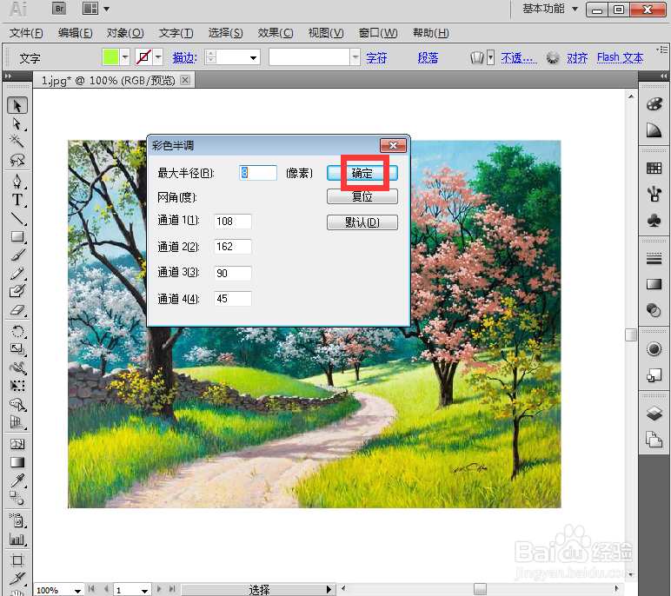Select the Magic Wand tool
Image resolution: width=671 pixels, height=596 pixels.
[17, 142]
